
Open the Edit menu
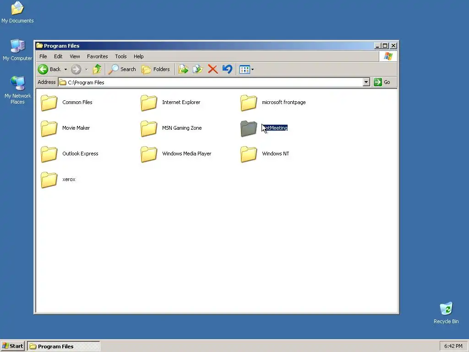(x=58, y=56)
